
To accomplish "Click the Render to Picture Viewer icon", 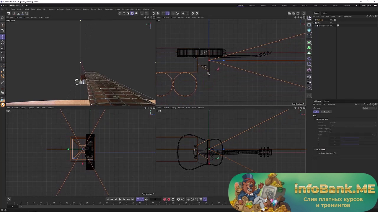I will tap(294, 13).
